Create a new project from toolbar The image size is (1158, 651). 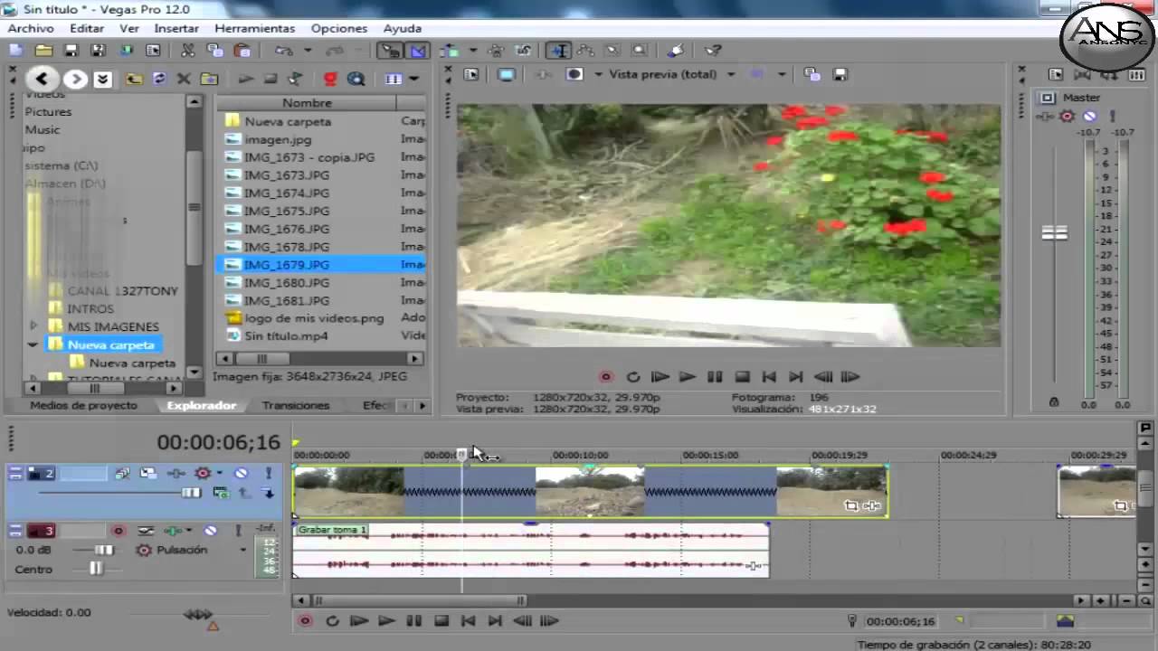(x=15, y=51)
